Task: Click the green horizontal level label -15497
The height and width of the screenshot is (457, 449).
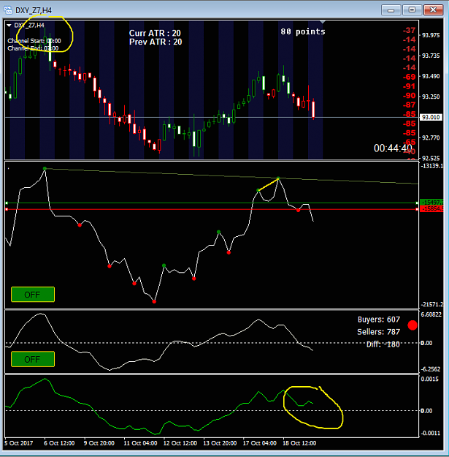Action: tap(431, 203)
